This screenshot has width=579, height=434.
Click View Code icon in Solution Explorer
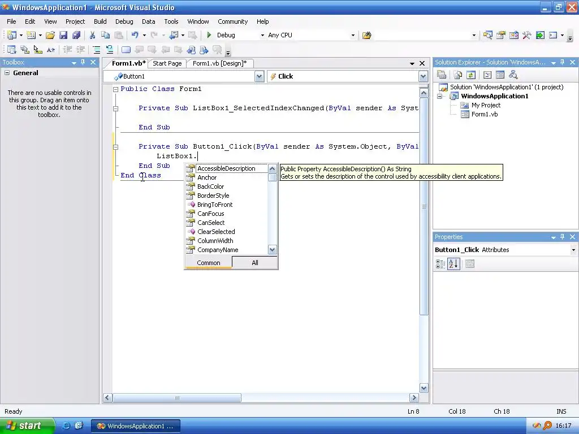coord(487,75)
